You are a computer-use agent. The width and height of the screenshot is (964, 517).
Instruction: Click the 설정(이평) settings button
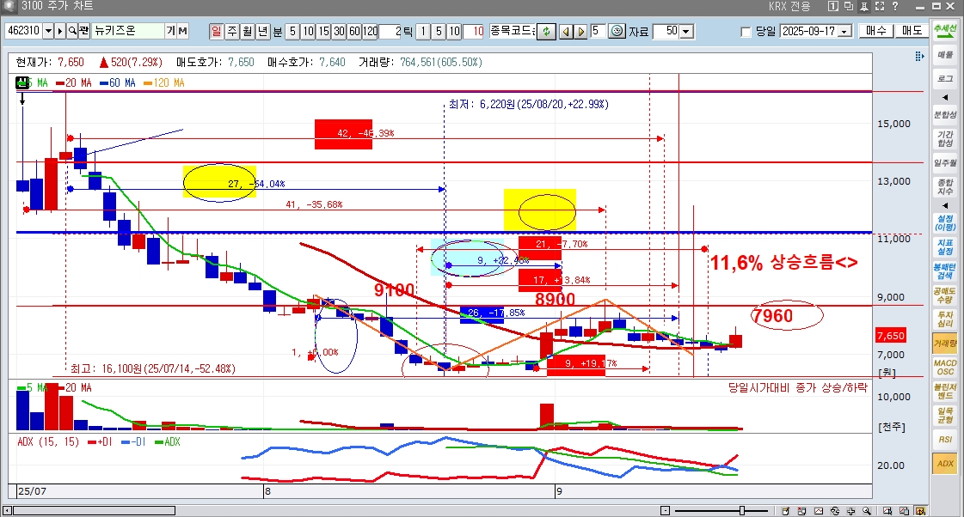point(945,223)
